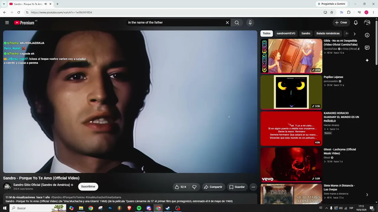Mute the tab via speaker icon
Viewport: 378px width, 212px height.
(46, 4)
